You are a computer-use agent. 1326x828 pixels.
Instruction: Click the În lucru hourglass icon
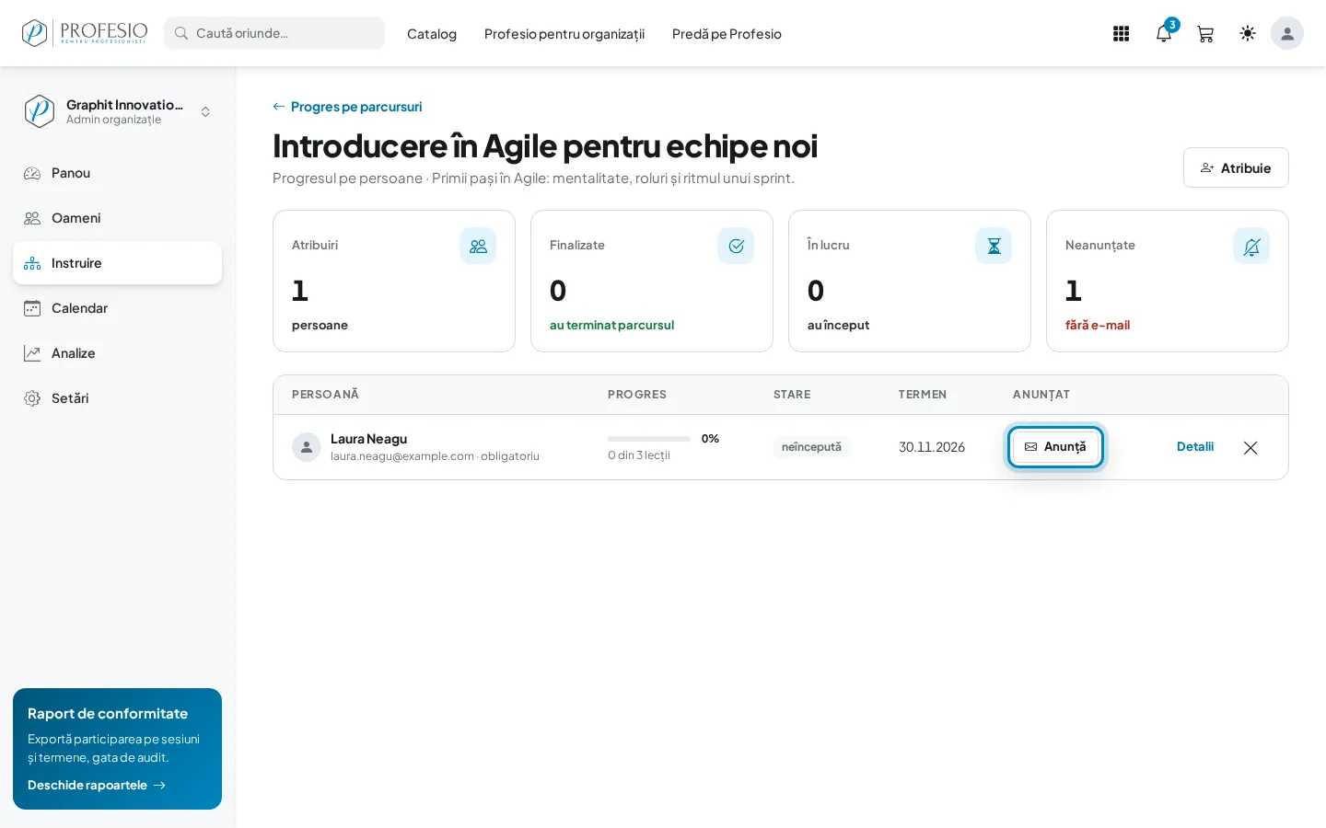pyautogui.click(x=994, y=246)
